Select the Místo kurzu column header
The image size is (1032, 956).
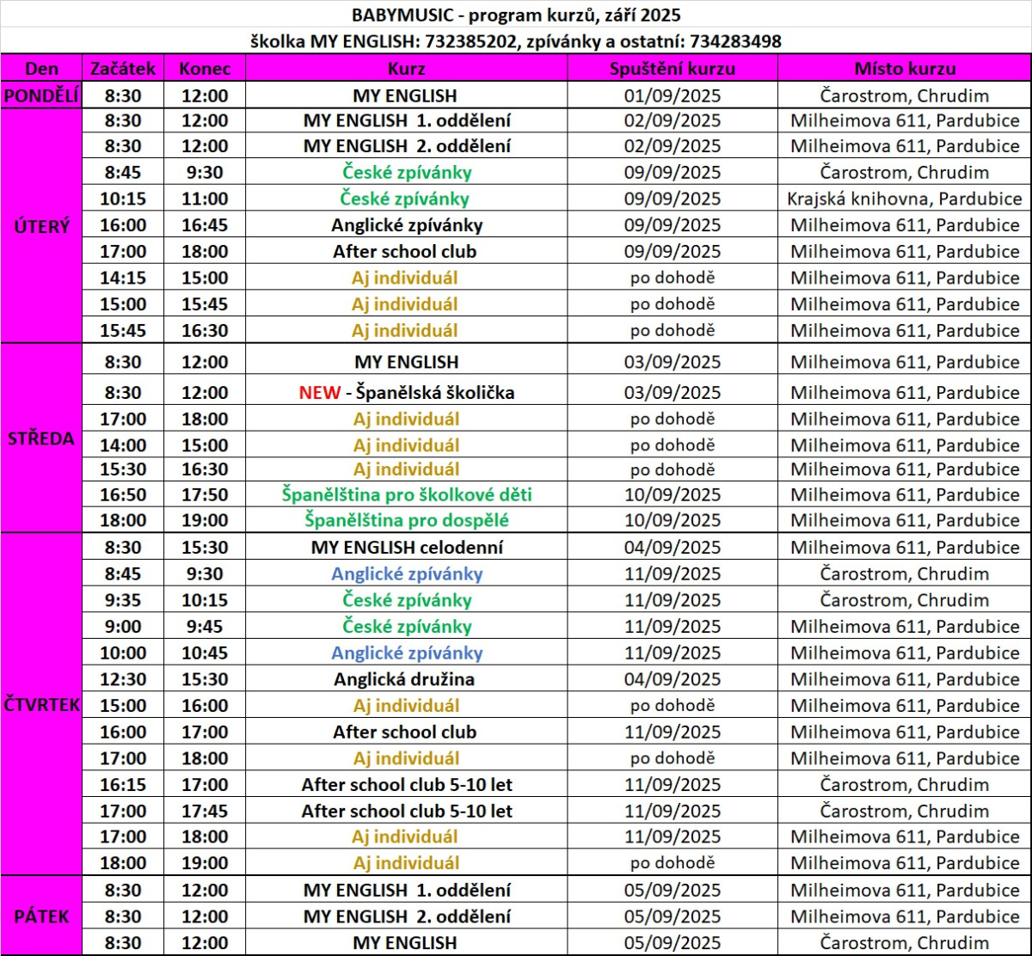904,69
